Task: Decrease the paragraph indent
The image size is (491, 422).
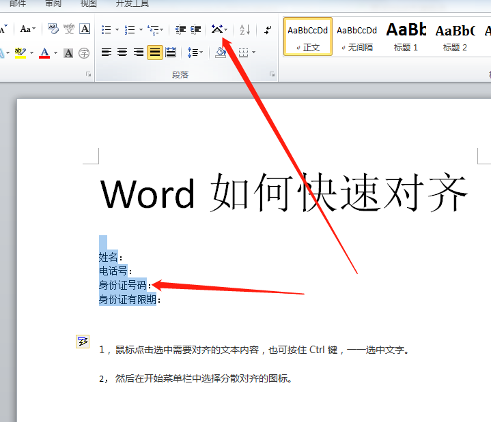Action: coord(180,30)
